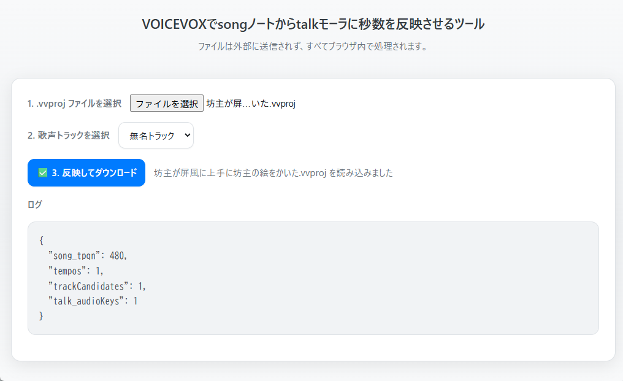Click the closing brace in the log

pos(41,316)
